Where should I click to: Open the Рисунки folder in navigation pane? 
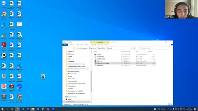70,88
